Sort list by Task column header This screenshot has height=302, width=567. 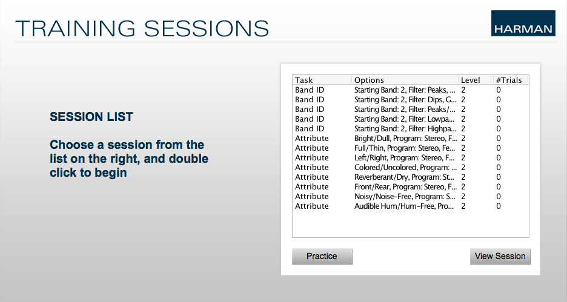point(322,80)
